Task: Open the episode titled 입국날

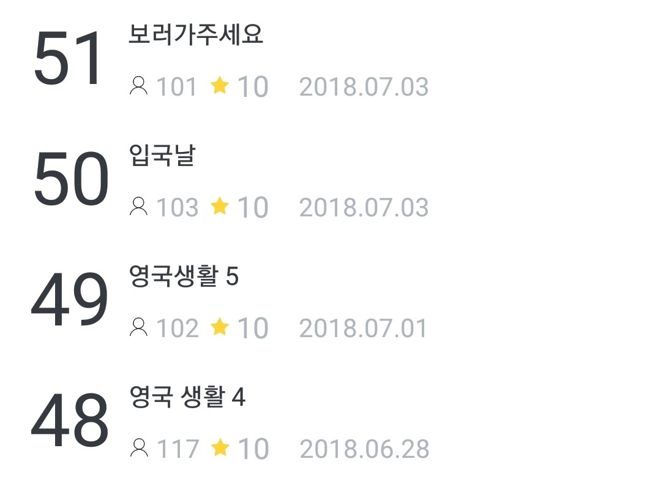Action: pyautogui.click(x=162, y=156)
